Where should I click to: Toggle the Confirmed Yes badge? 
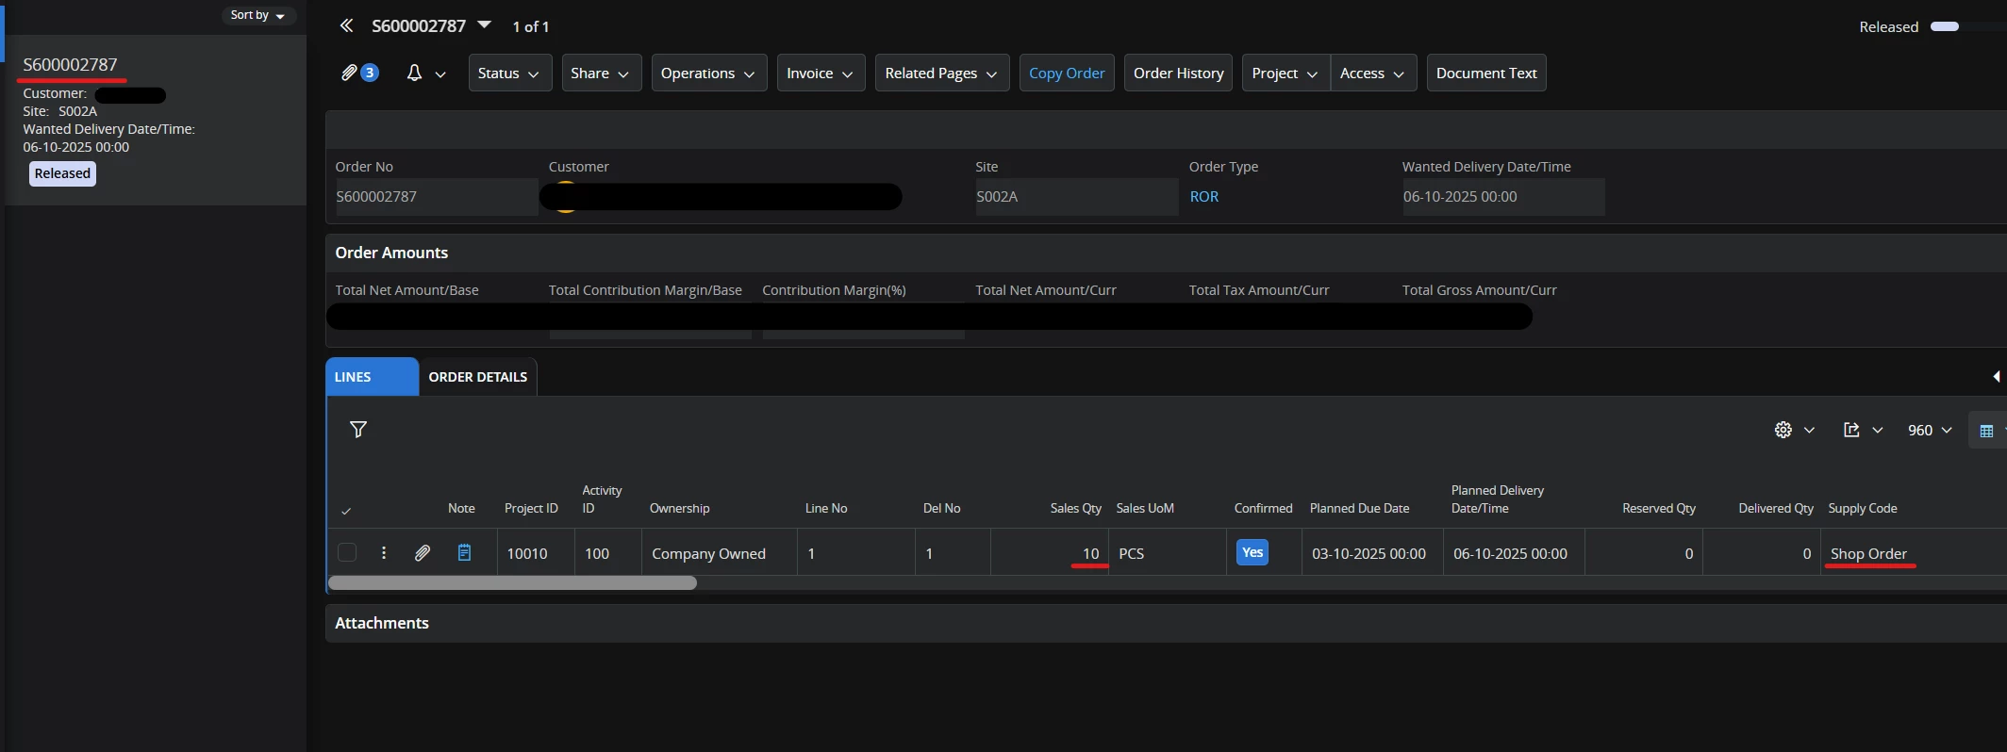(1252, 552)
